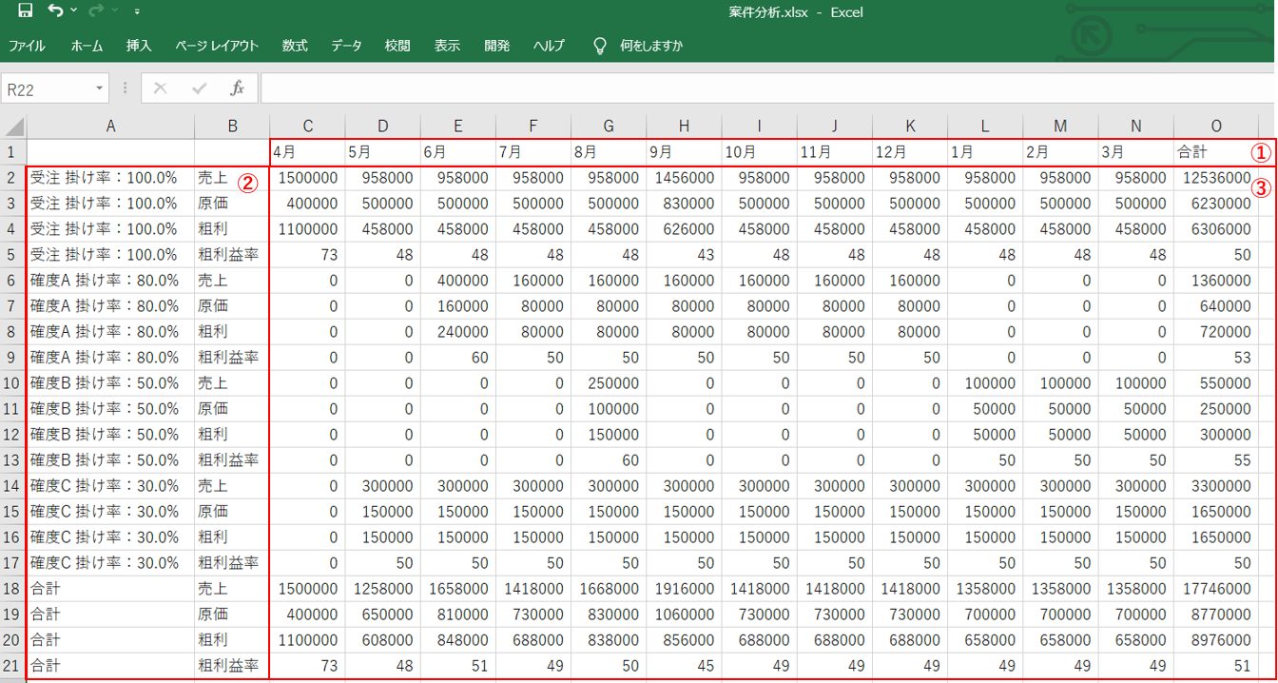1278x683 pixels.
Task: Click the Save icon in the quick access toolbar
Action: point(26,11)
